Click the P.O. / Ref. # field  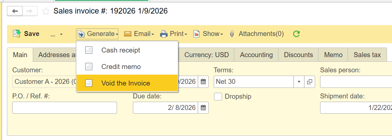click(65, 108)
